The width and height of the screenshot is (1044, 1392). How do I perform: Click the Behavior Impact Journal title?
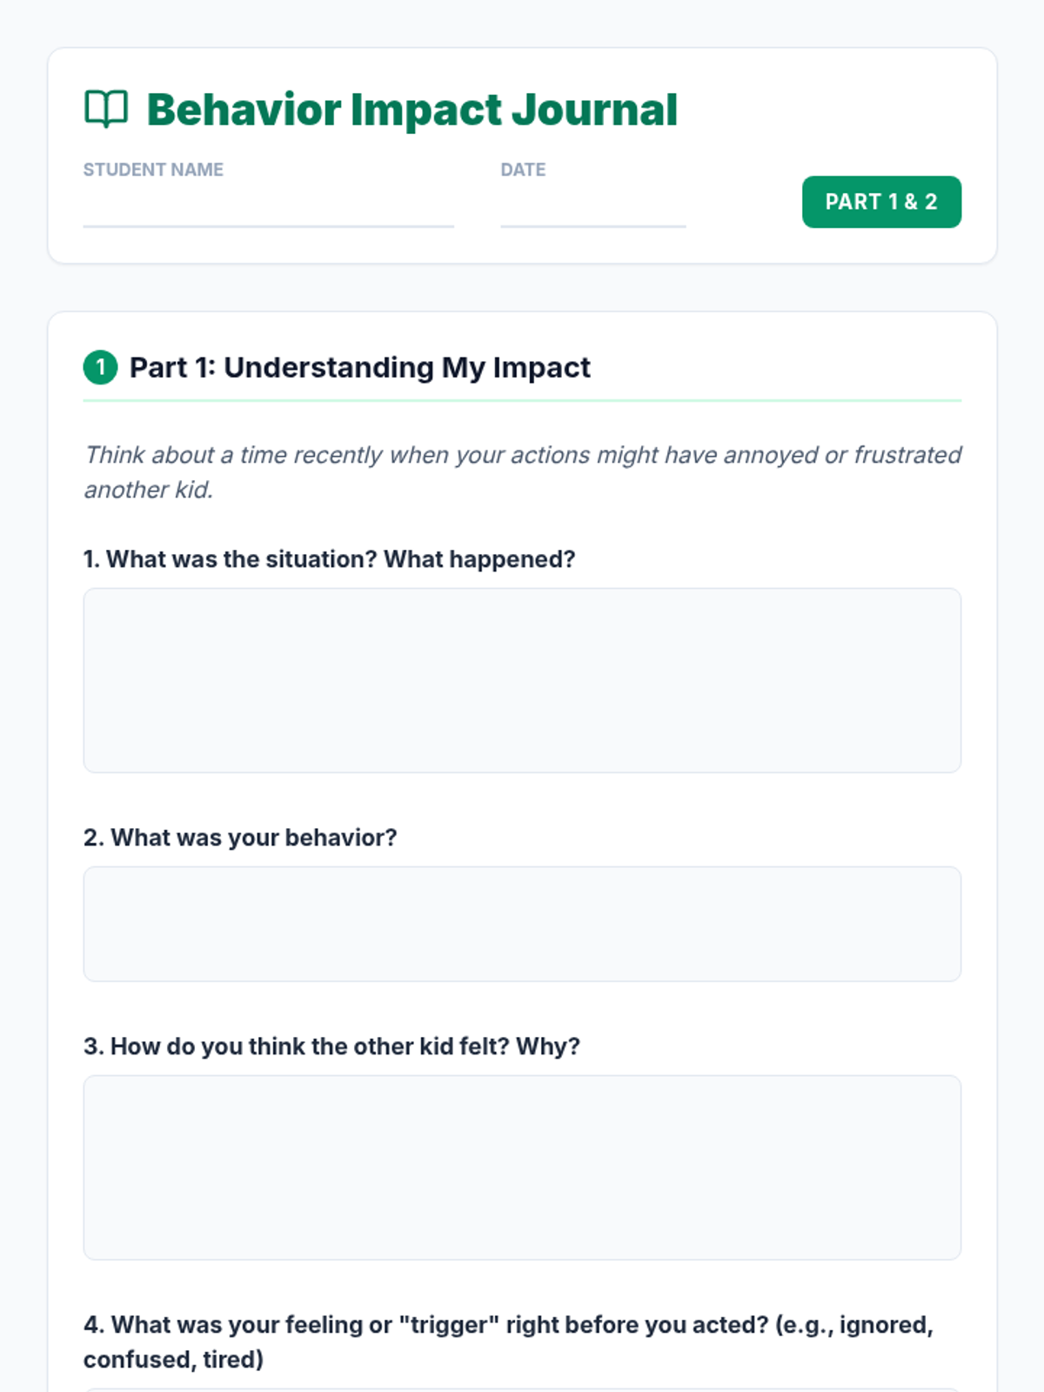pyautogui.click(x=412, y=110)
